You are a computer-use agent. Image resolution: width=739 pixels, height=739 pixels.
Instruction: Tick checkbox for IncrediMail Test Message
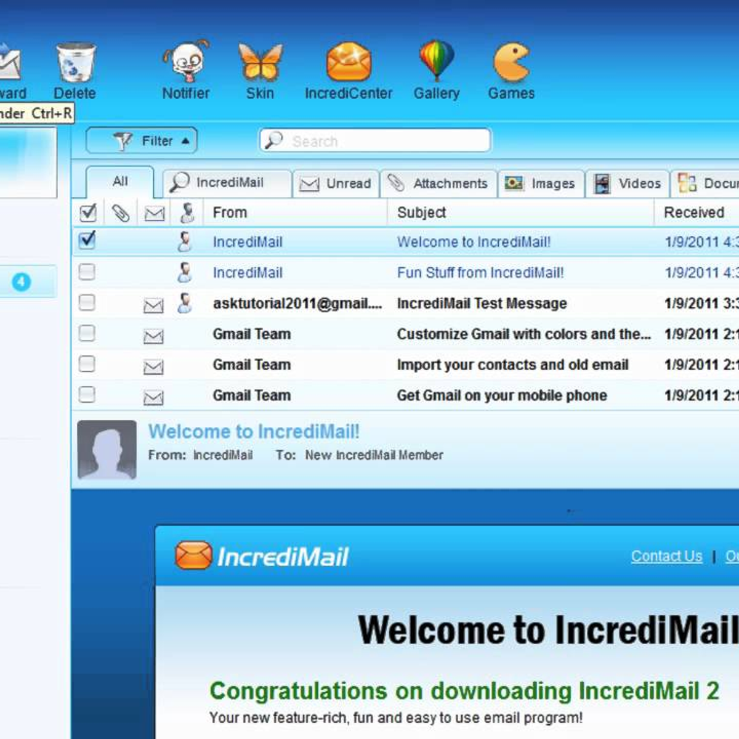coord(87,302)
